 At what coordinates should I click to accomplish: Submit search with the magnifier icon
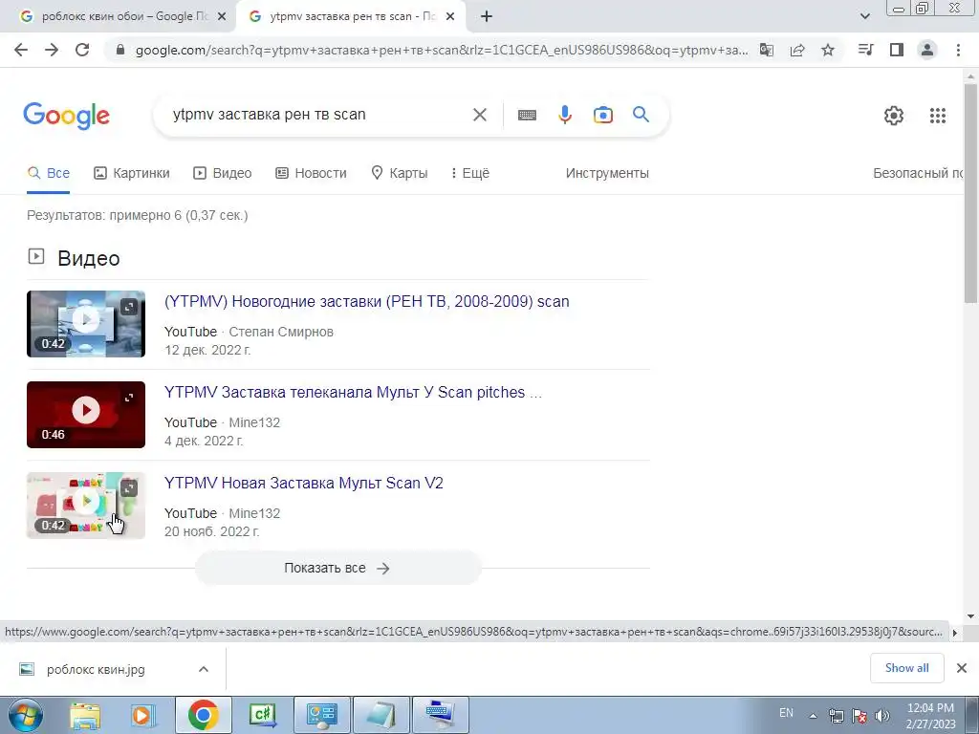coord(642,115)
